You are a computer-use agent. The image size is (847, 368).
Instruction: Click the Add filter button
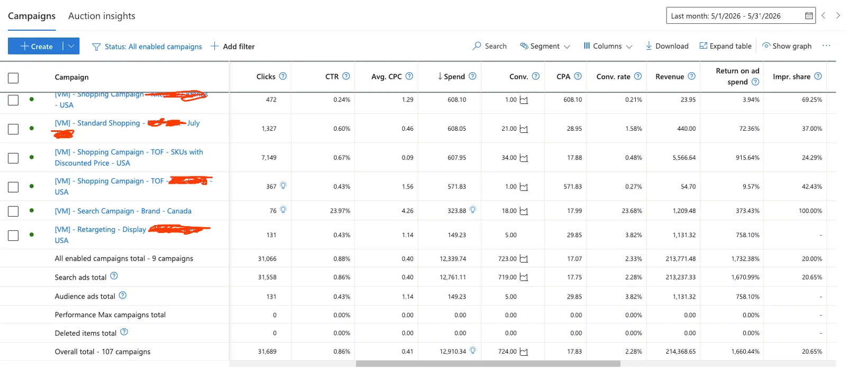click(x=232, y=47)
